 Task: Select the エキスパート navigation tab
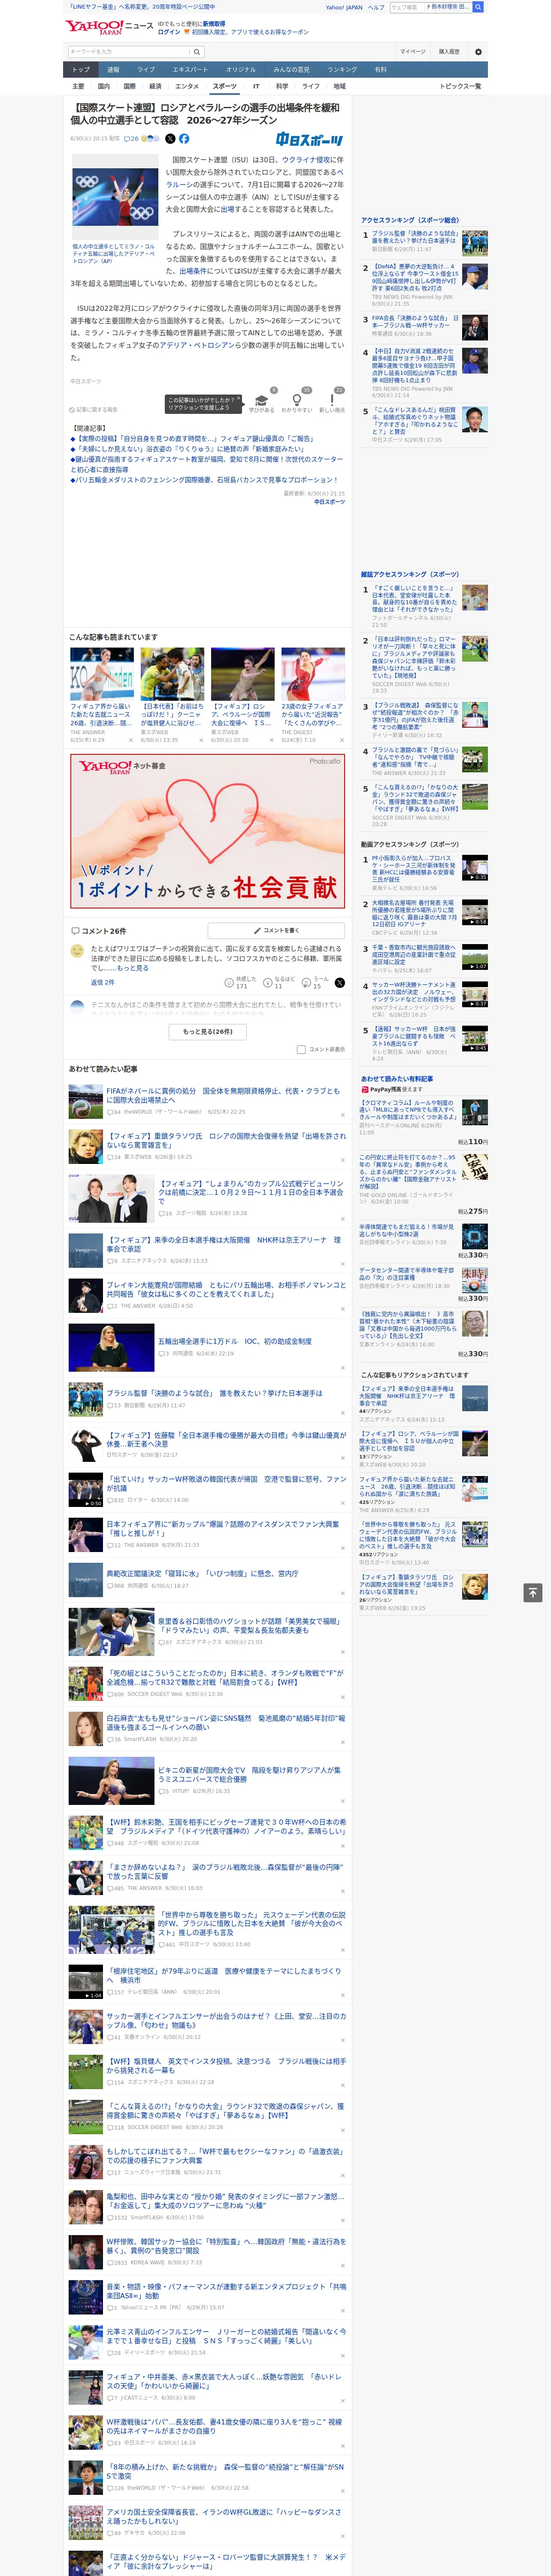coord(190,70)
